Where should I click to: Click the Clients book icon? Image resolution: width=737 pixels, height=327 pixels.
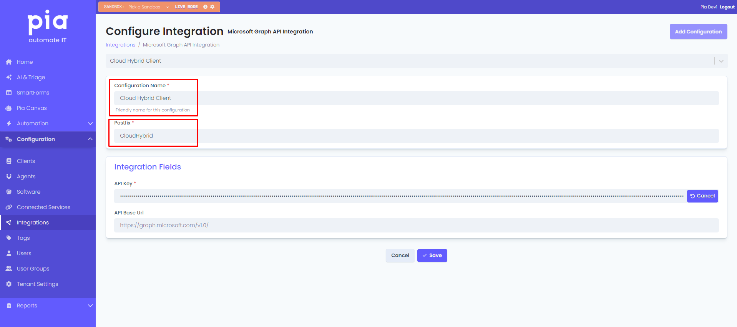point(9,161)
